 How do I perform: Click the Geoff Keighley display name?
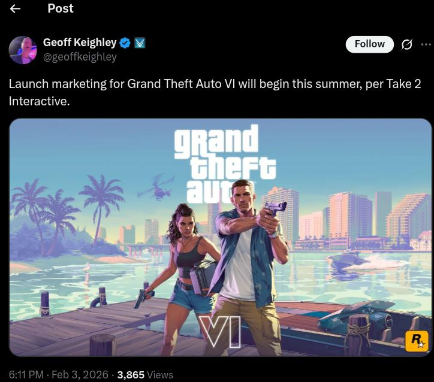[x=80, y=43]
